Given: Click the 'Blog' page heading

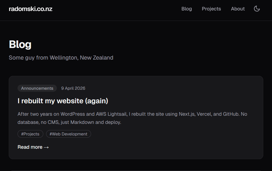Looking at the screenshot, I should click(20, 44).
